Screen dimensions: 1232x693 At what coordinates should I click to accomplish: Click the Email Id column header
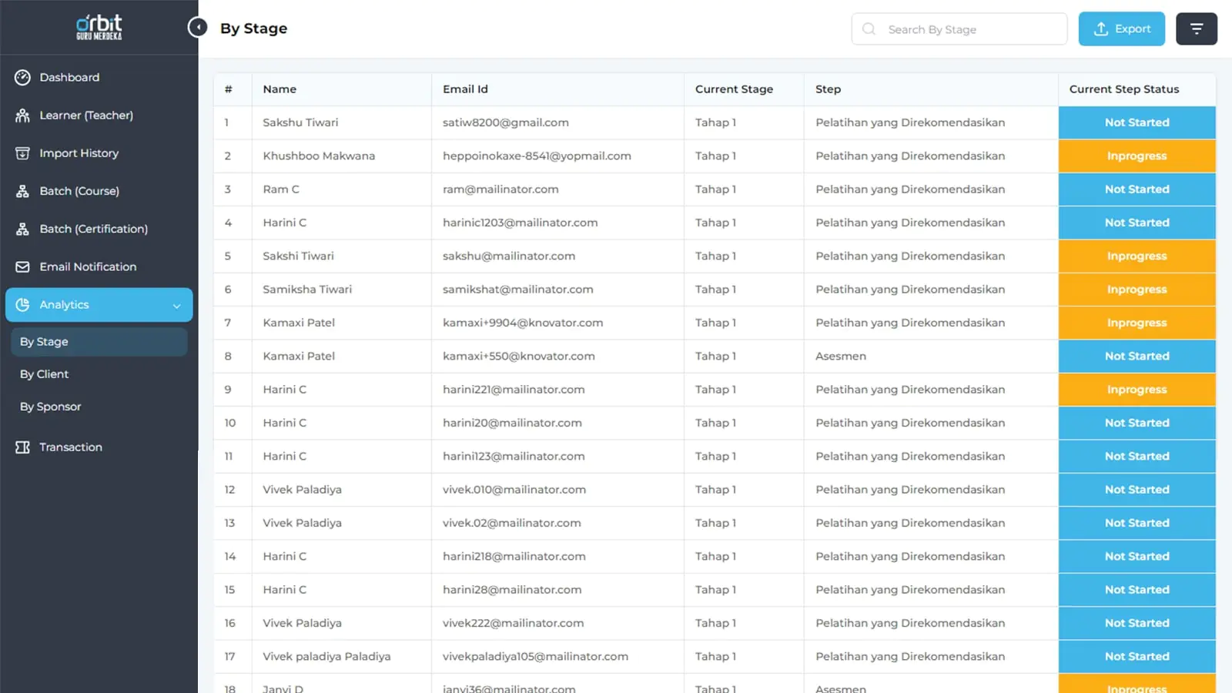tap(465, 89)
